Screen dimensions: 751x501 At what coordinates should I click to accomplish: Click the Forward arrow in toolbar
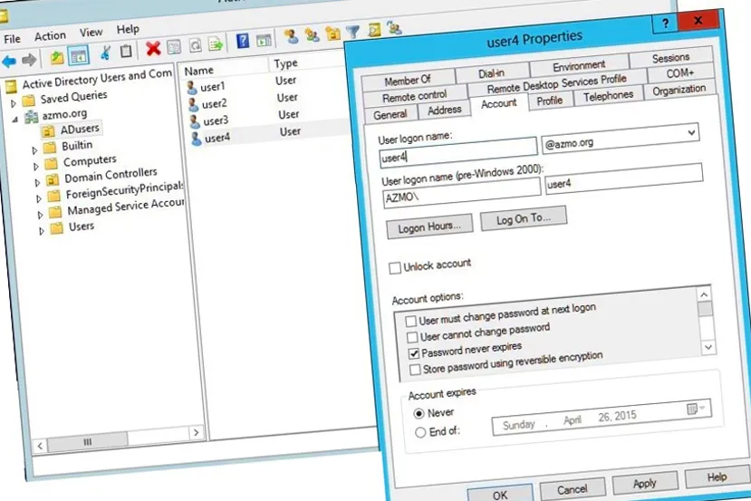pos(29,60)
